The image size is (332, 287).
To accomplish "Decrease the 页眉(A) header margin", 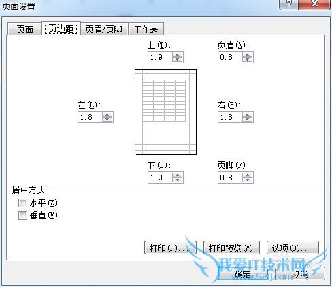I will coord(247,59).
